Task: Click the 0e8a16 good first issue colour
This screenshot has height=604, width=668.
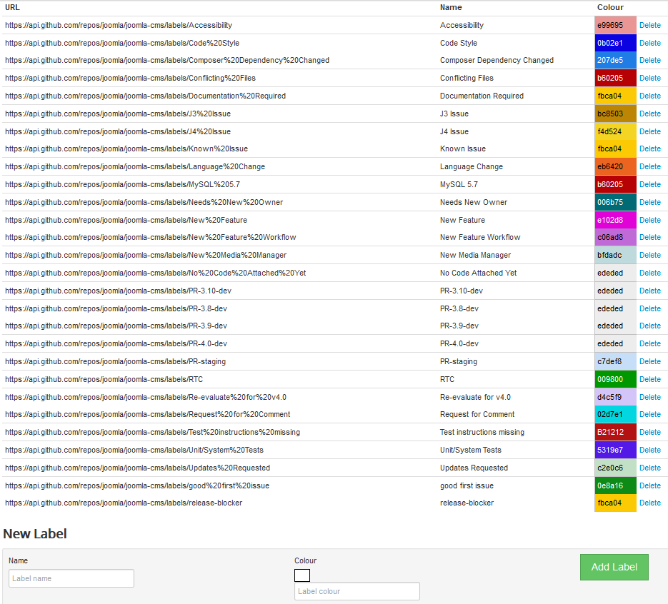Action: coord(615,485)
